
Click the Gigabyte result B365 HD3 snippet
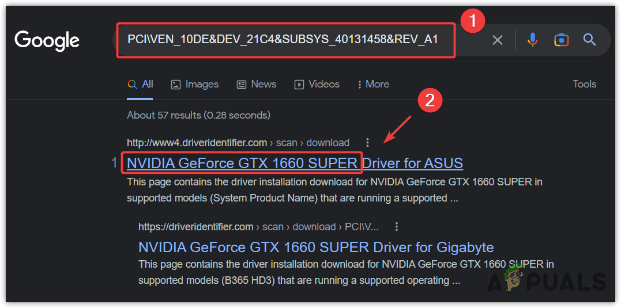(x=346, y=272)
